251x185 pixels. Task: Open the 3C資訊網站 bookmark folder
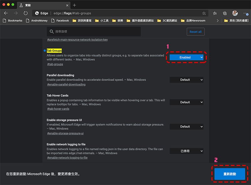(x=167, y=20)
